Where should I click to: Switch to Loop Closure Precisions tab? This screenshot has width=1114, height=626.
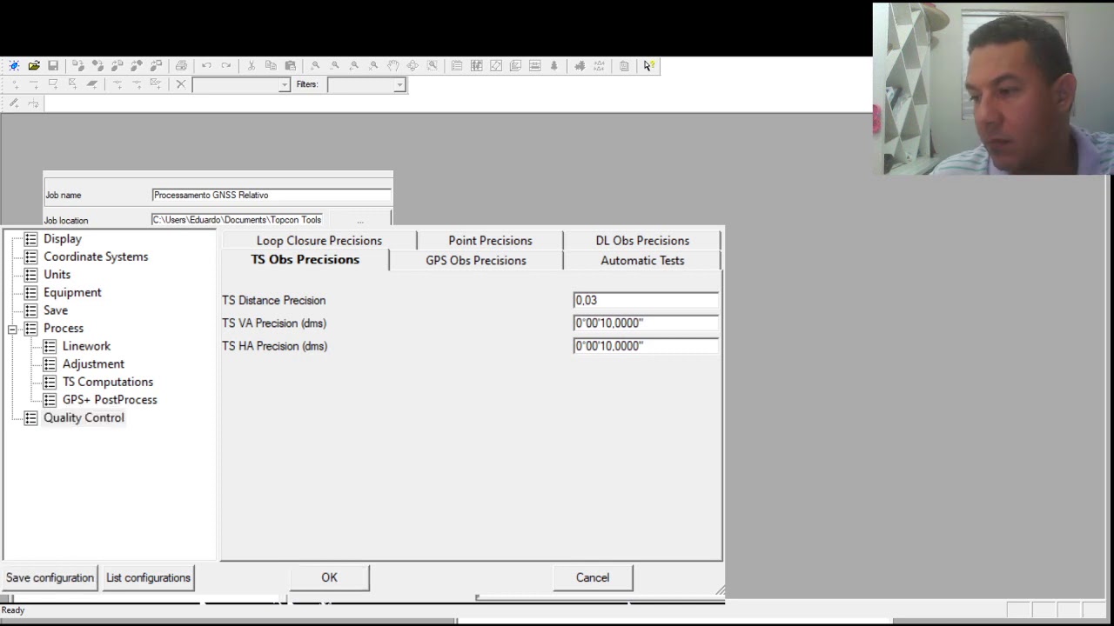(x=319, y=241)
